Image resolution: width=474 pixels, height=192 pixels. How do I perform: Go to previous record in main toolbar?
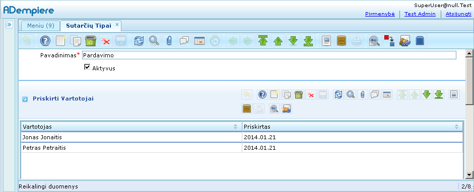278,41
